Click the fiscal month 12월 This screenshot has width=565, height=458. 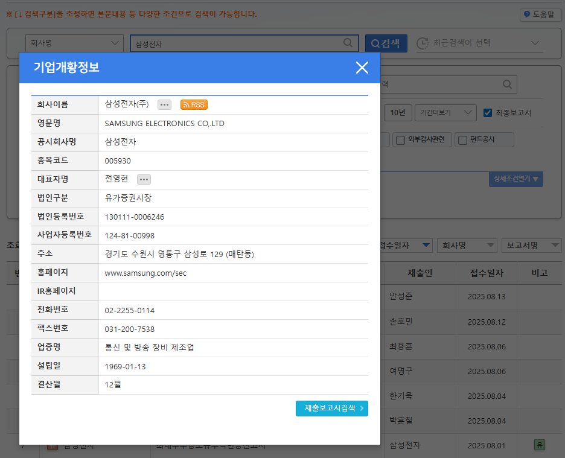[x=113, y=384]
